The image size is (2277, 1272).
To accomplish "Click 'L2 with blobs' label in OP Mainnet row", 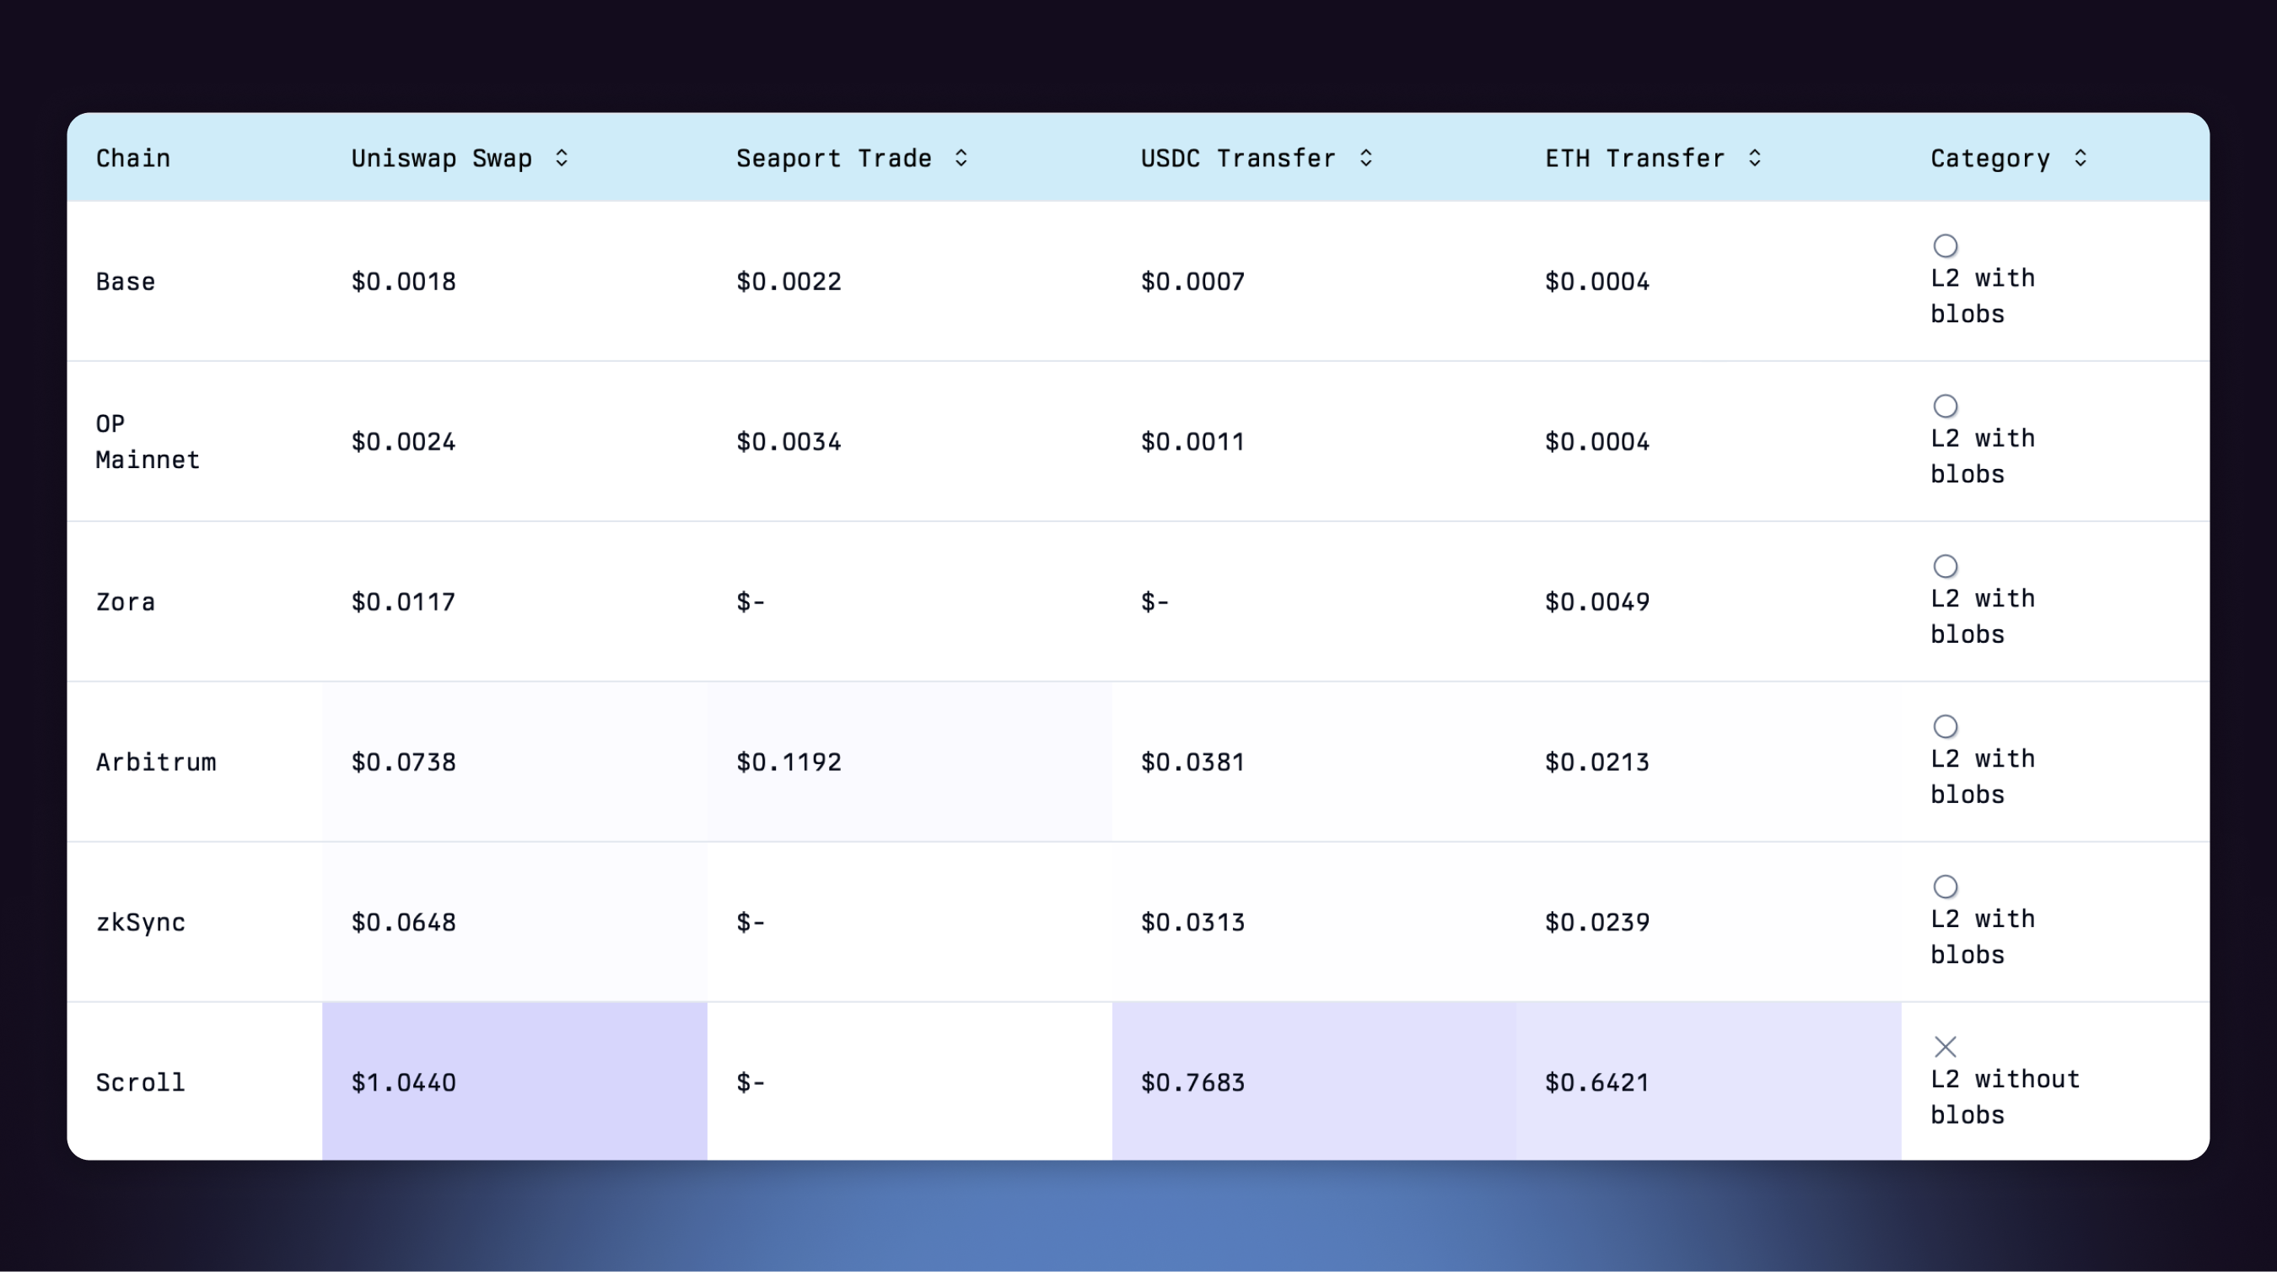I will 1983,456.
